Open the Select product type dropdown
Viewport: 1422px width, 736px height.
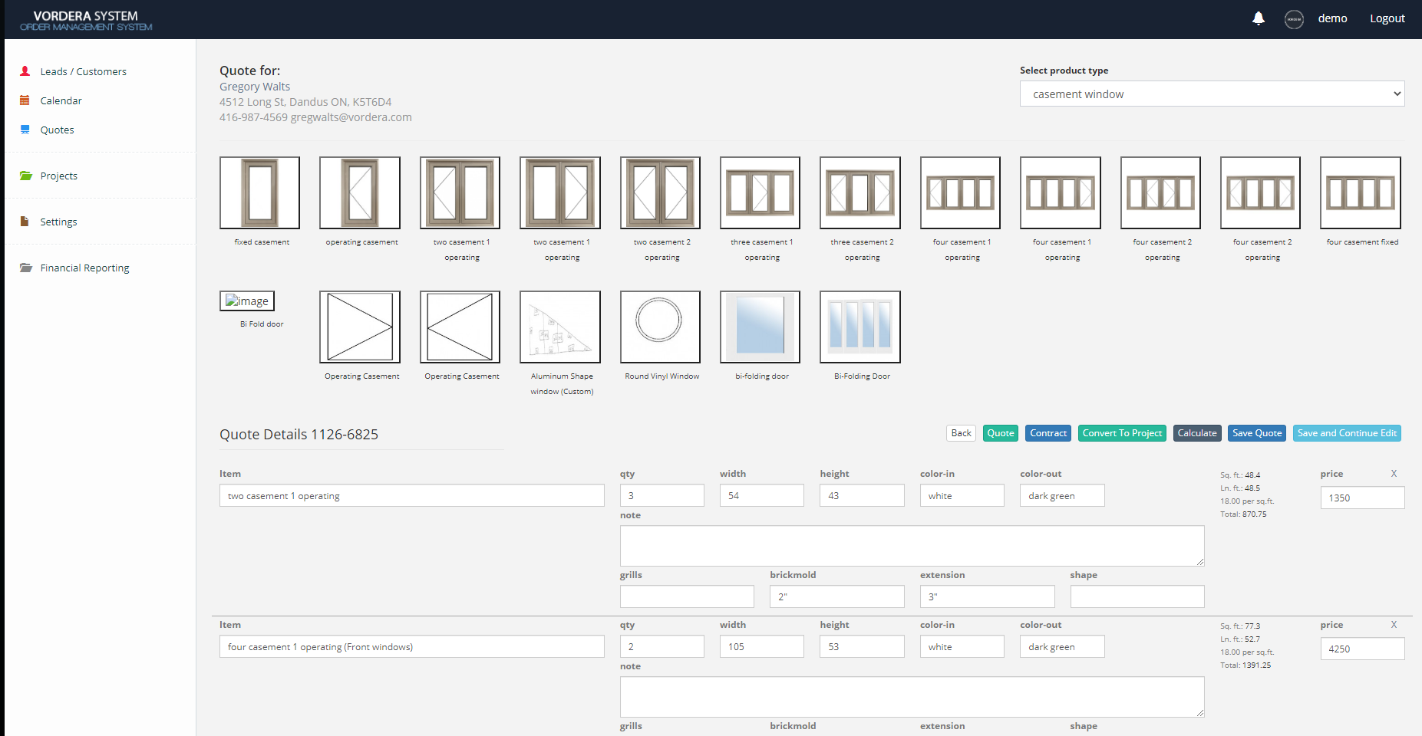[1212, 94]
